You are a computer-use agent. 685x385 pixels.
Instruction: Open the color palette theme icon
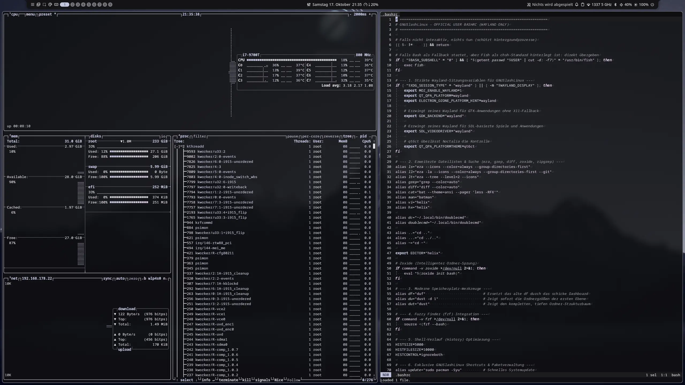[50, 5]
